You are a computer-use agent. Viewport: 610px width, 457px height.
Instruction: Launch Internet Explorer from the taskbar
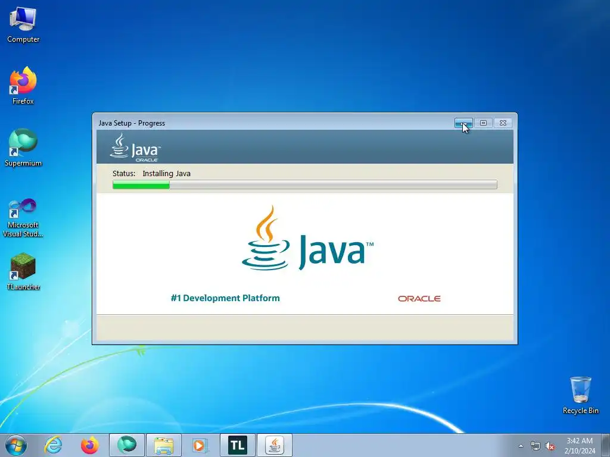(53, 445)
